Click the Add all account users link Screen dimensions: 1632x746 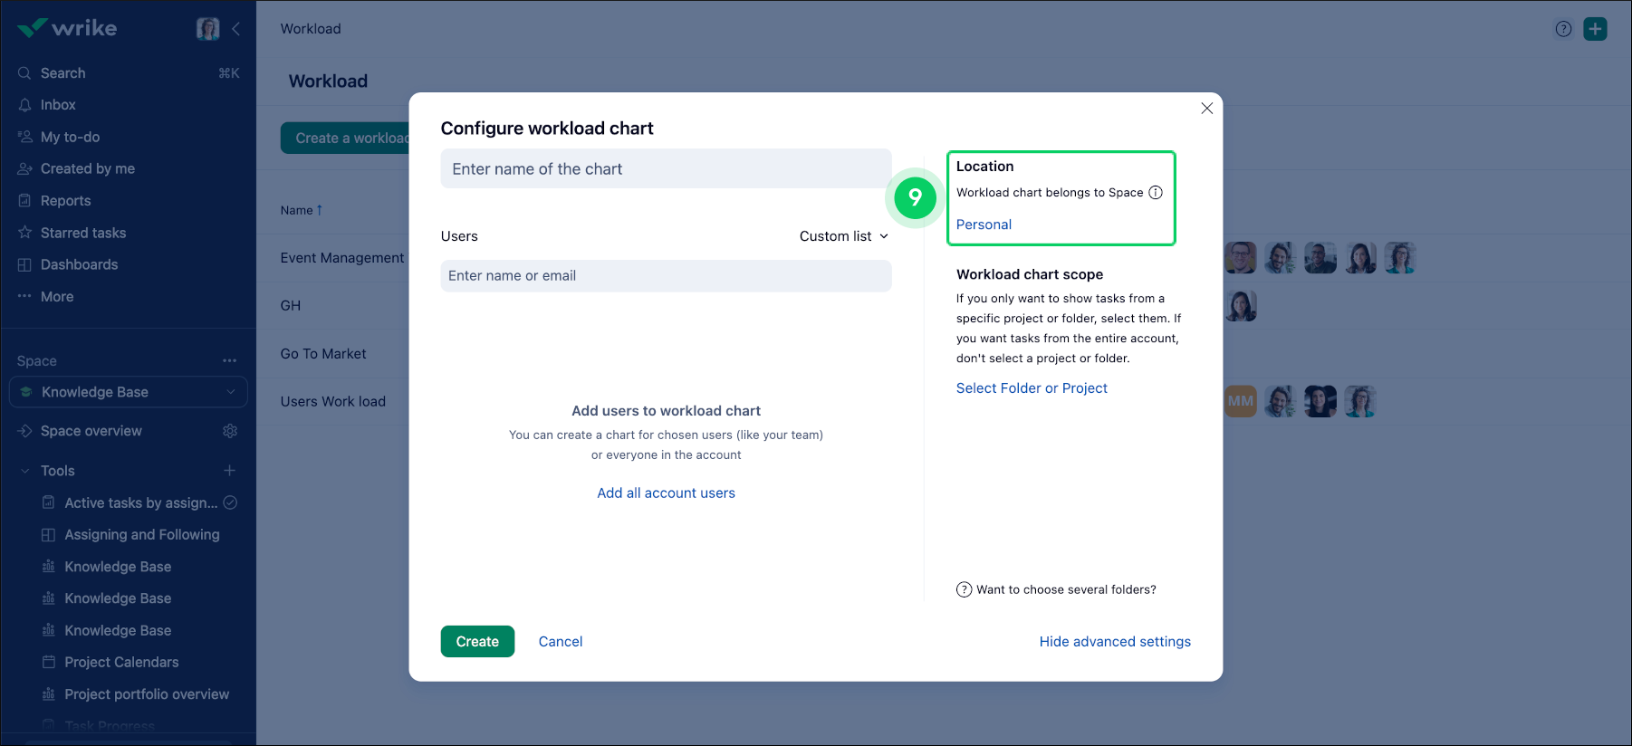coord(666,493)
